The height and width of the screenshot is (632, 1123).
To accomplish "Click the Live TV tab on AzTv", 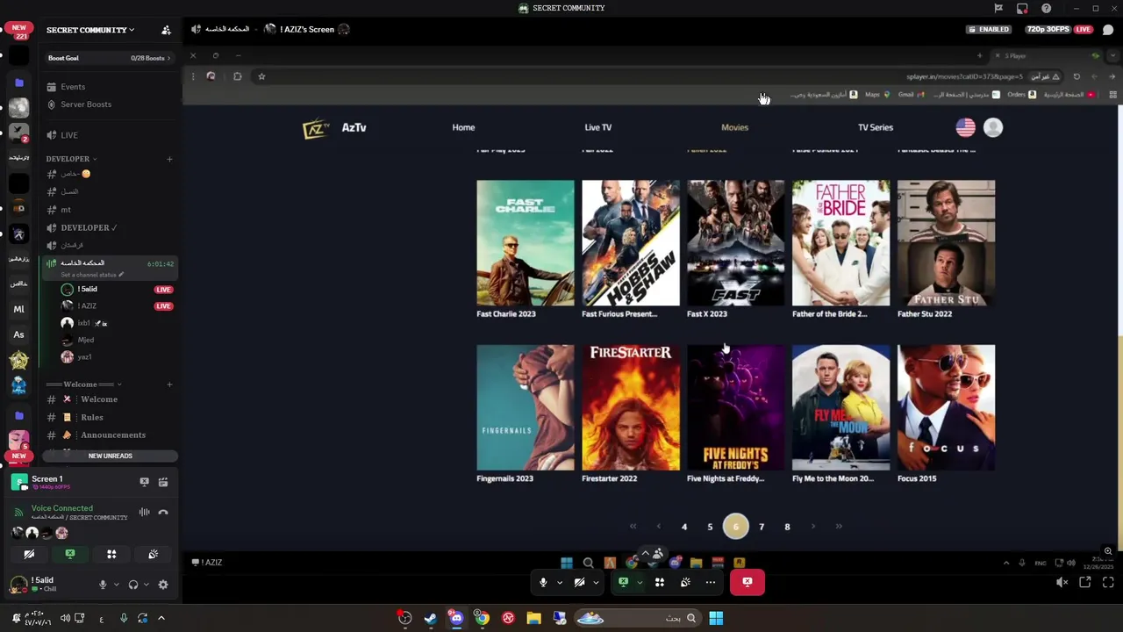I will tap(598, 127).
